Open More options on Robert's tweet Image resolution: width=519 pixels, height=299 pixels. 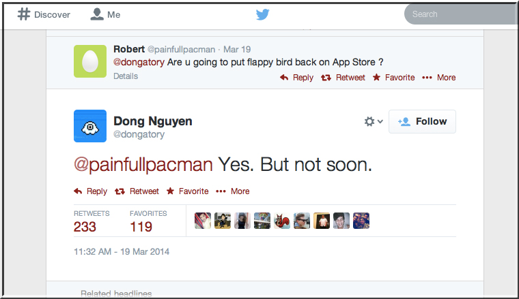(x=439, y=78)
